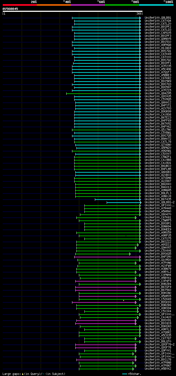The width and height of the screenshot is (176, 376).
Task: Select the UniRef100_Q84Z95 hit name
Action: point(158,94)
